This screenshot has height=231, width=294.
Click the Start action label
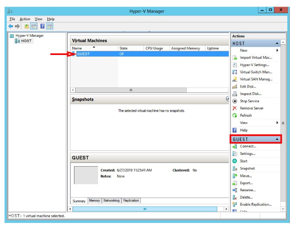[244, 161]
